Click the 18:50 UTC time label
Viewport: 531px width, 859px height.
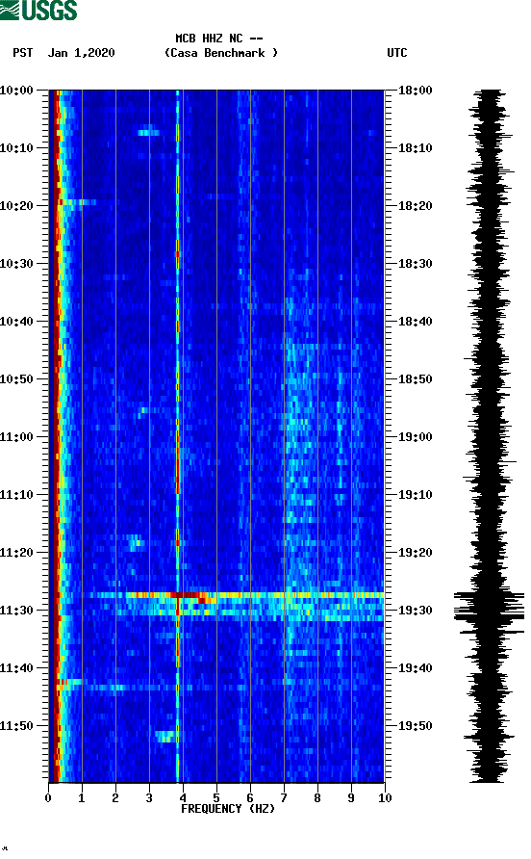pyautogui.click(x=416, y=379)
